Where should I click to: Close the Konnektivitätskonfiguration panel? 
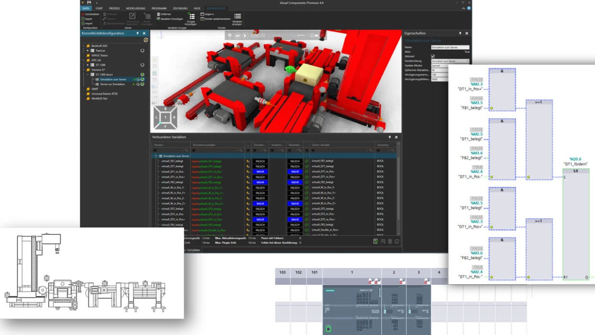144,33
